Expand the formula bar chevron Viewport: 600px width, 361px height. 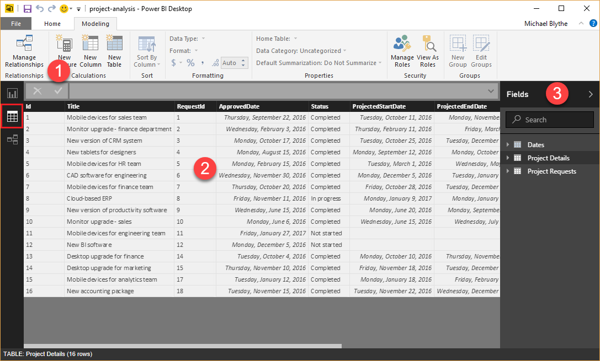(x=491, y=91)
